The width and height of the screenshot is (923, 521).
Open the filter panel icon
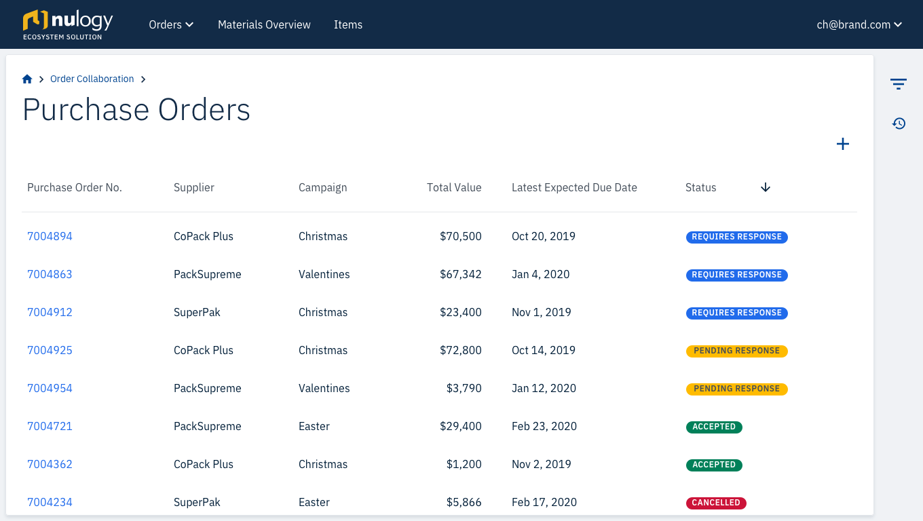tap(899, 84)
